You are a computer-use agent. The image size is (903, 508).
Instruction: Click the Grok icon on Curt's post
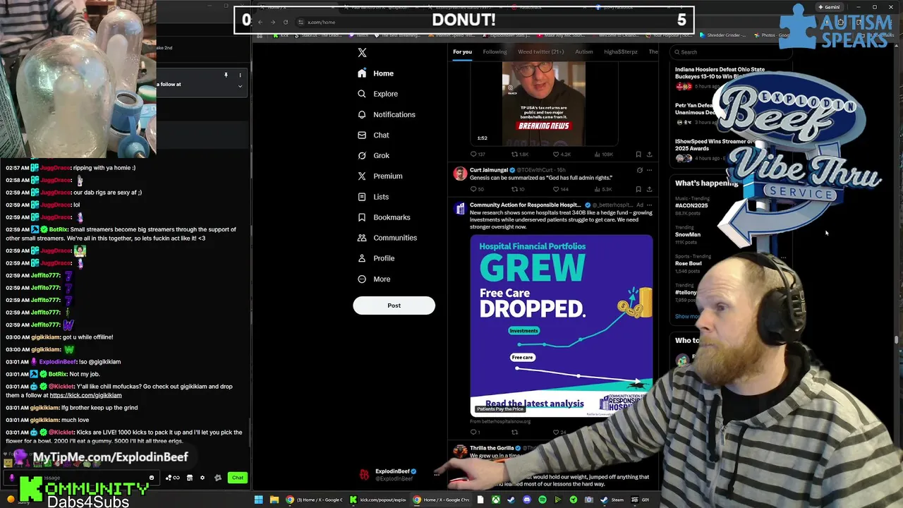[x=639, y=170]
